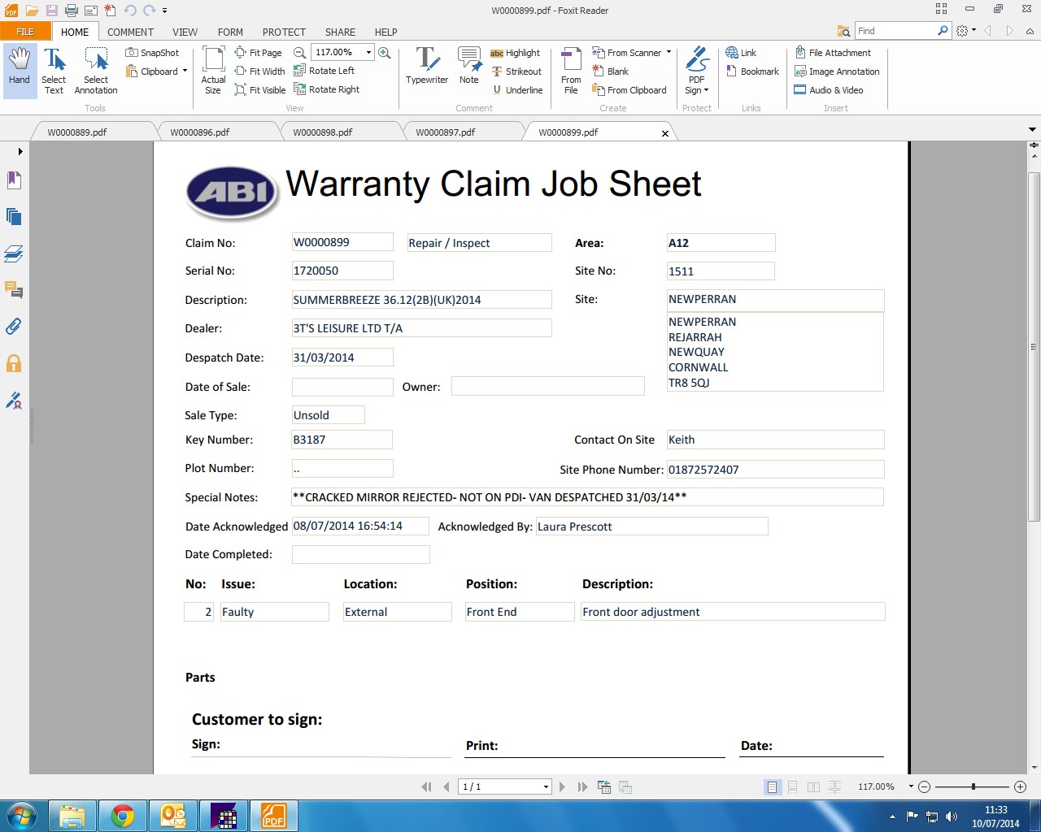Toggle Highlight text markup

(x=515, y=53)
